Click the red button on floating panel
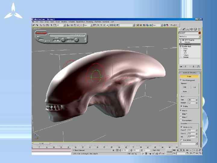Screen dimensions: 217x163 click(x=41, y=33)
